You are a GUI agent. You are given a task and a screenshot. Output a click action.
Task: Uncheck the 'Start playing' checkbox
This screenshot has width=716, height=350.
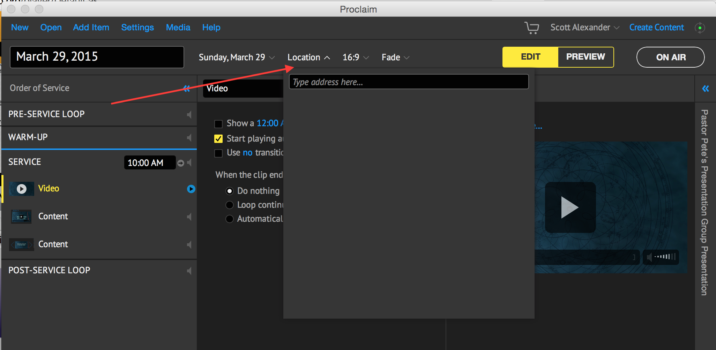click(218, 139)
